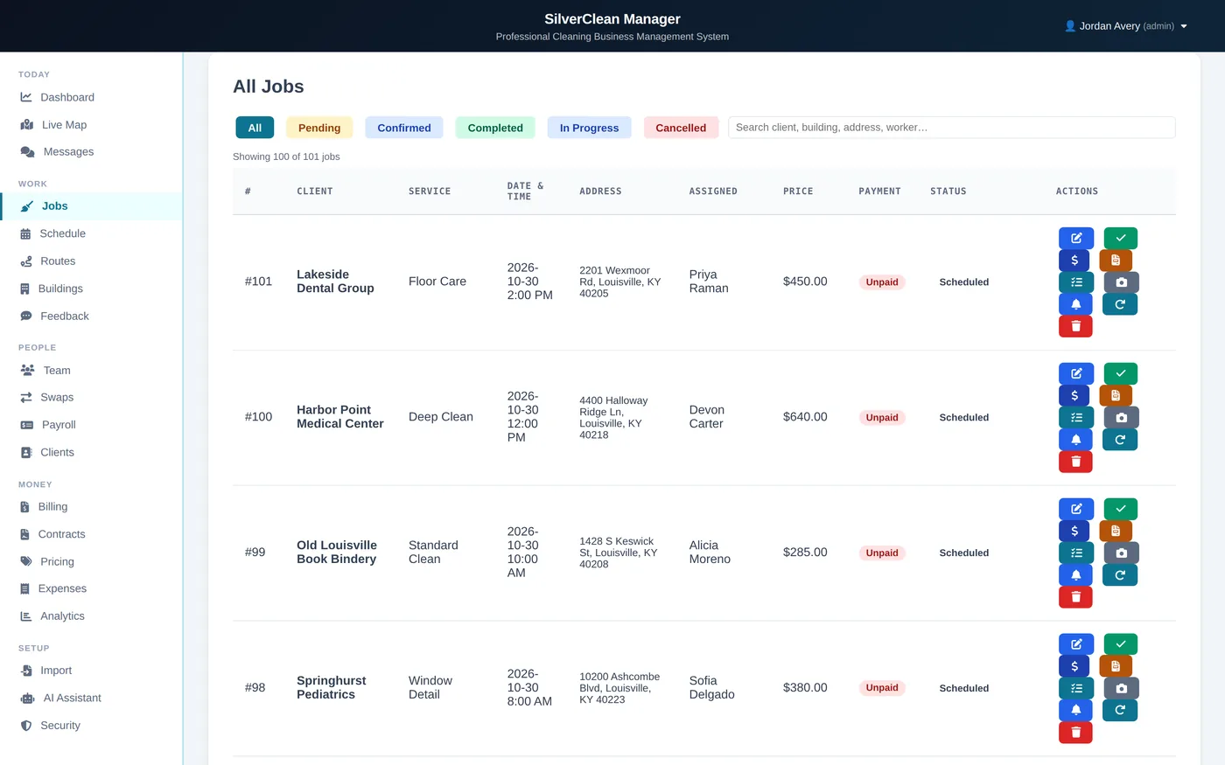The image size is (1225, 765).
Task: Click the Unpaid badge for Lakeside Dental Group
Action: coord(882,282)
